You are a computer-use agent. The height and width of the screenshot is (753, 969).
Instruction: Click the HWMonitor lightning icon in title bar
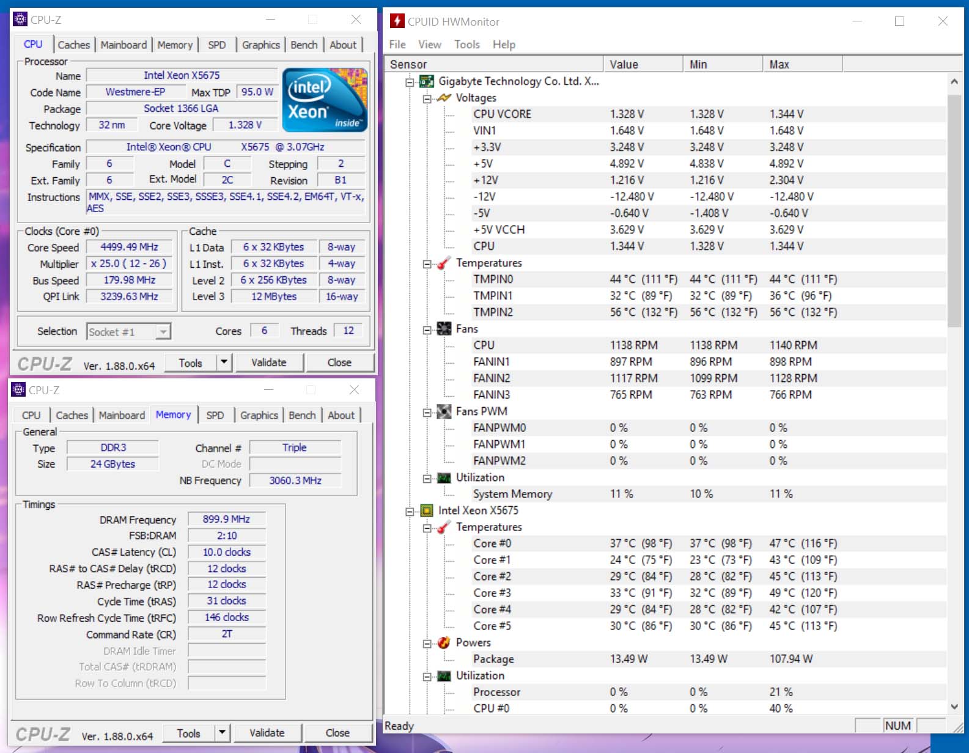397,21
